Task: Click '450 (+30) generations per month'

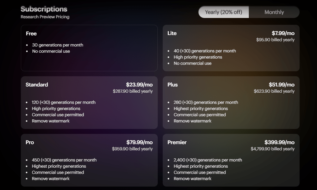Action: coord(64,160)
